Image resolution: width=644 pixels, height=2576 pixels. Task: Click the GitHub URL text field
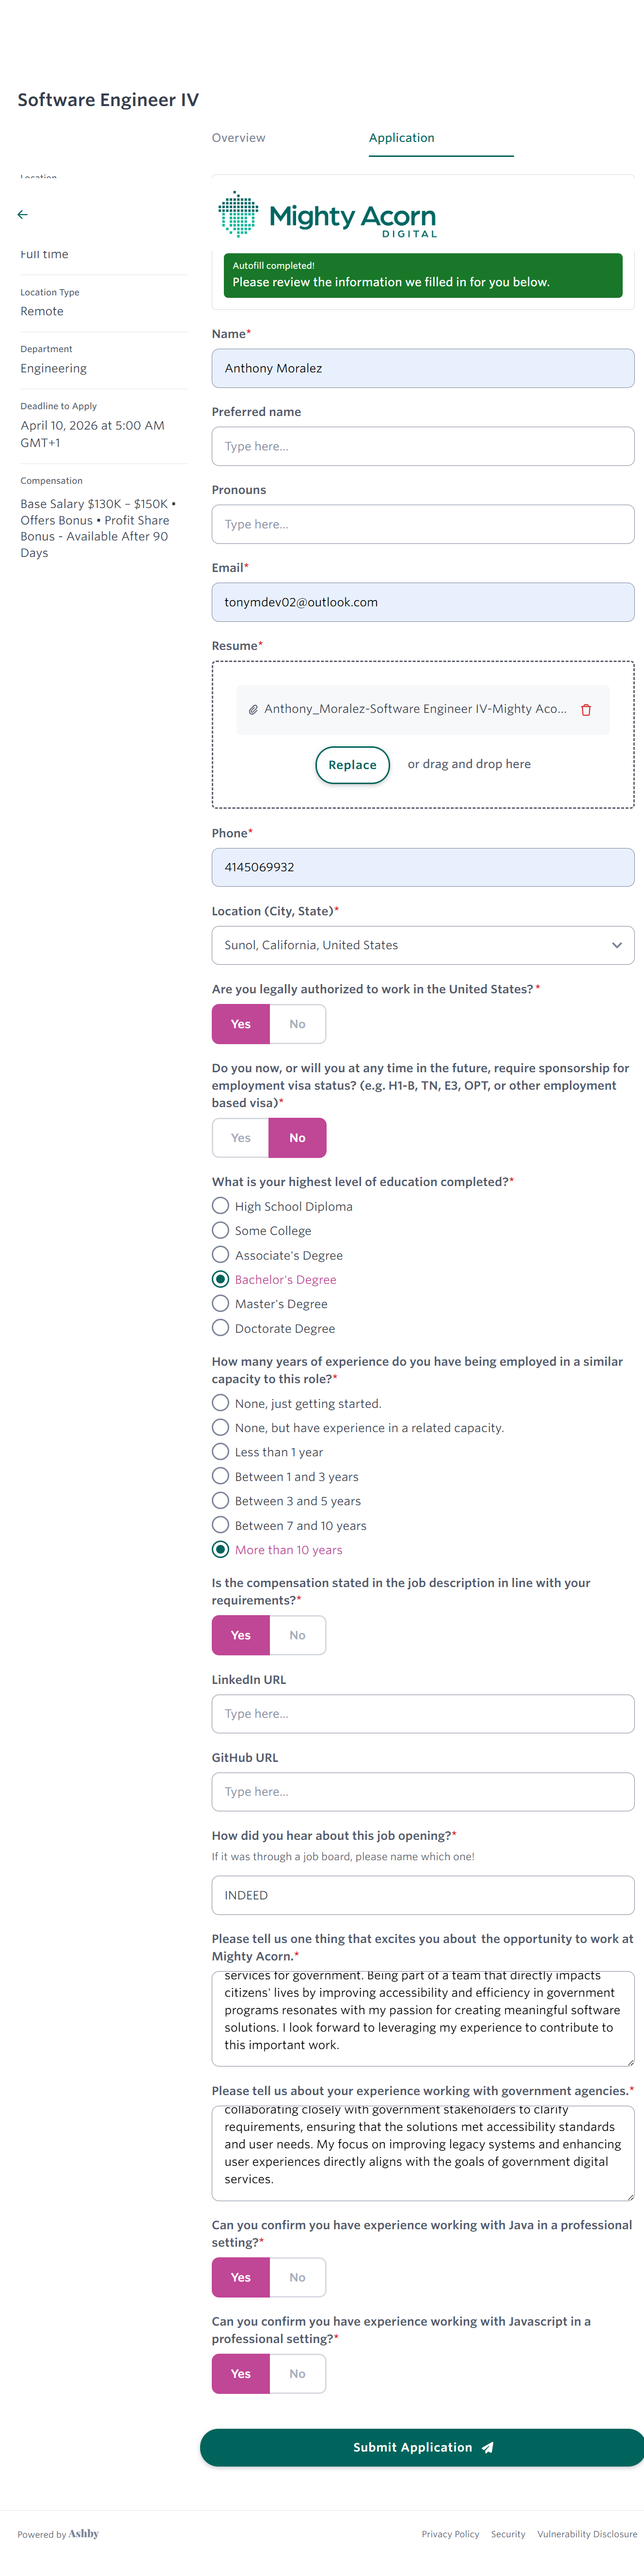coord(422,1792)
